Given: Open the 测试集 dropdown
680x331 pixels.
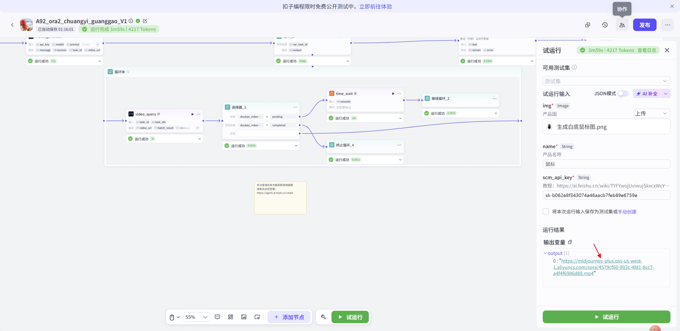Looking at the screenshot, I should point(606,81).
